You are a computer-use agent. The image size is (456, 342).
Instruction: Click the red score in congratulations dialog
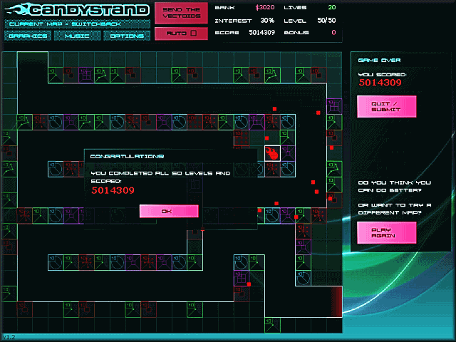tap(113, 190)
